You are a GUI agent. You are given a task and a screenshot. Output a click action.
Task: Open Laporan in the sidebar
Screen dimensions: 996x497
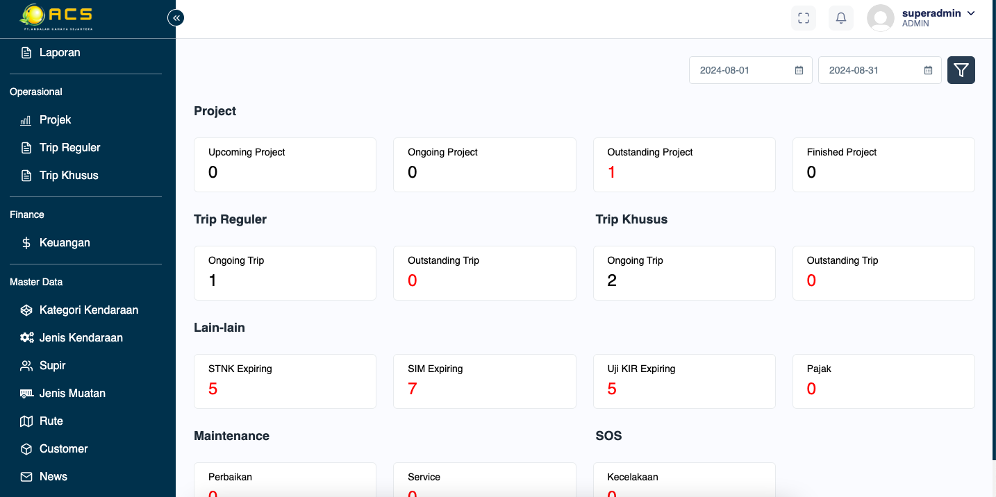point(60,53)
